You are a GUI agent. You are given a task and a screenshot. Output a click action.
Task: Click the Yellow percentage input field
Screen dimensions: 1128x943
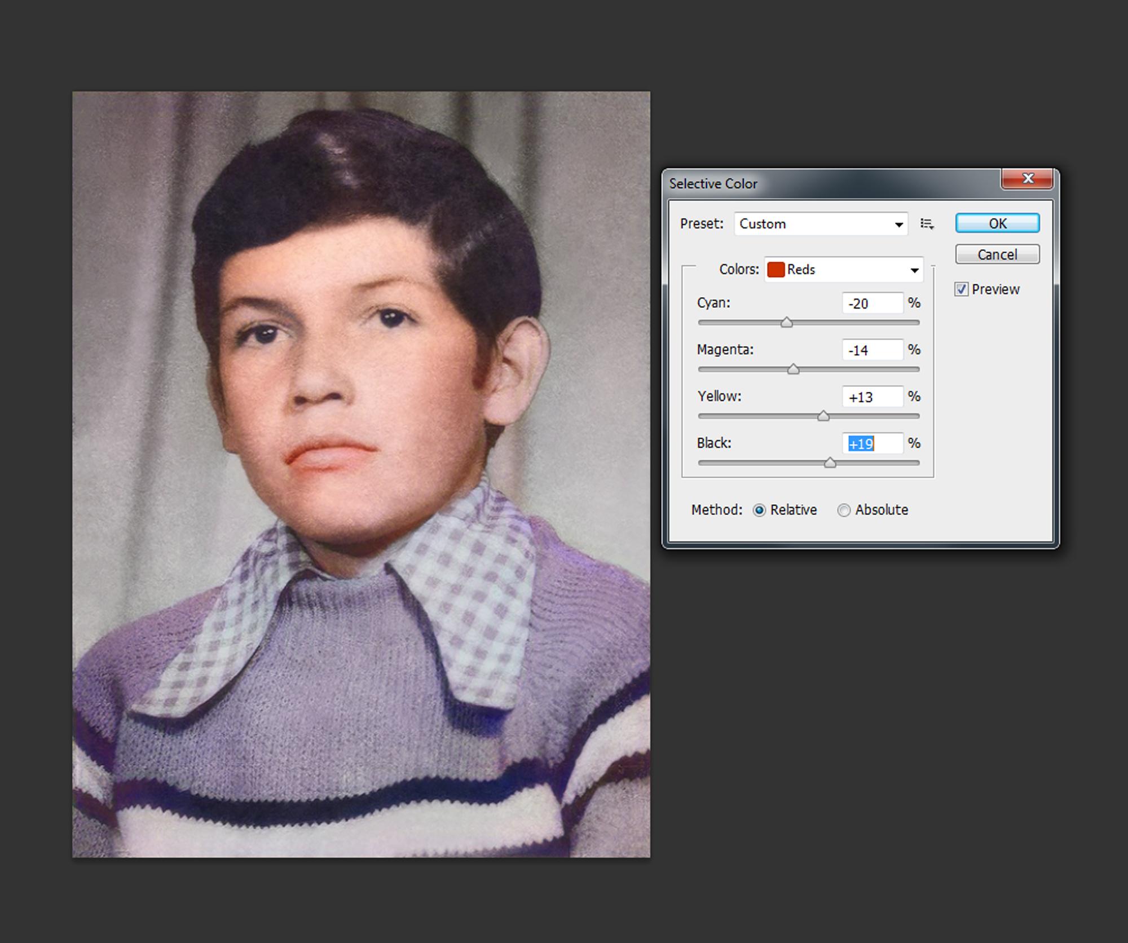[872, 397]
